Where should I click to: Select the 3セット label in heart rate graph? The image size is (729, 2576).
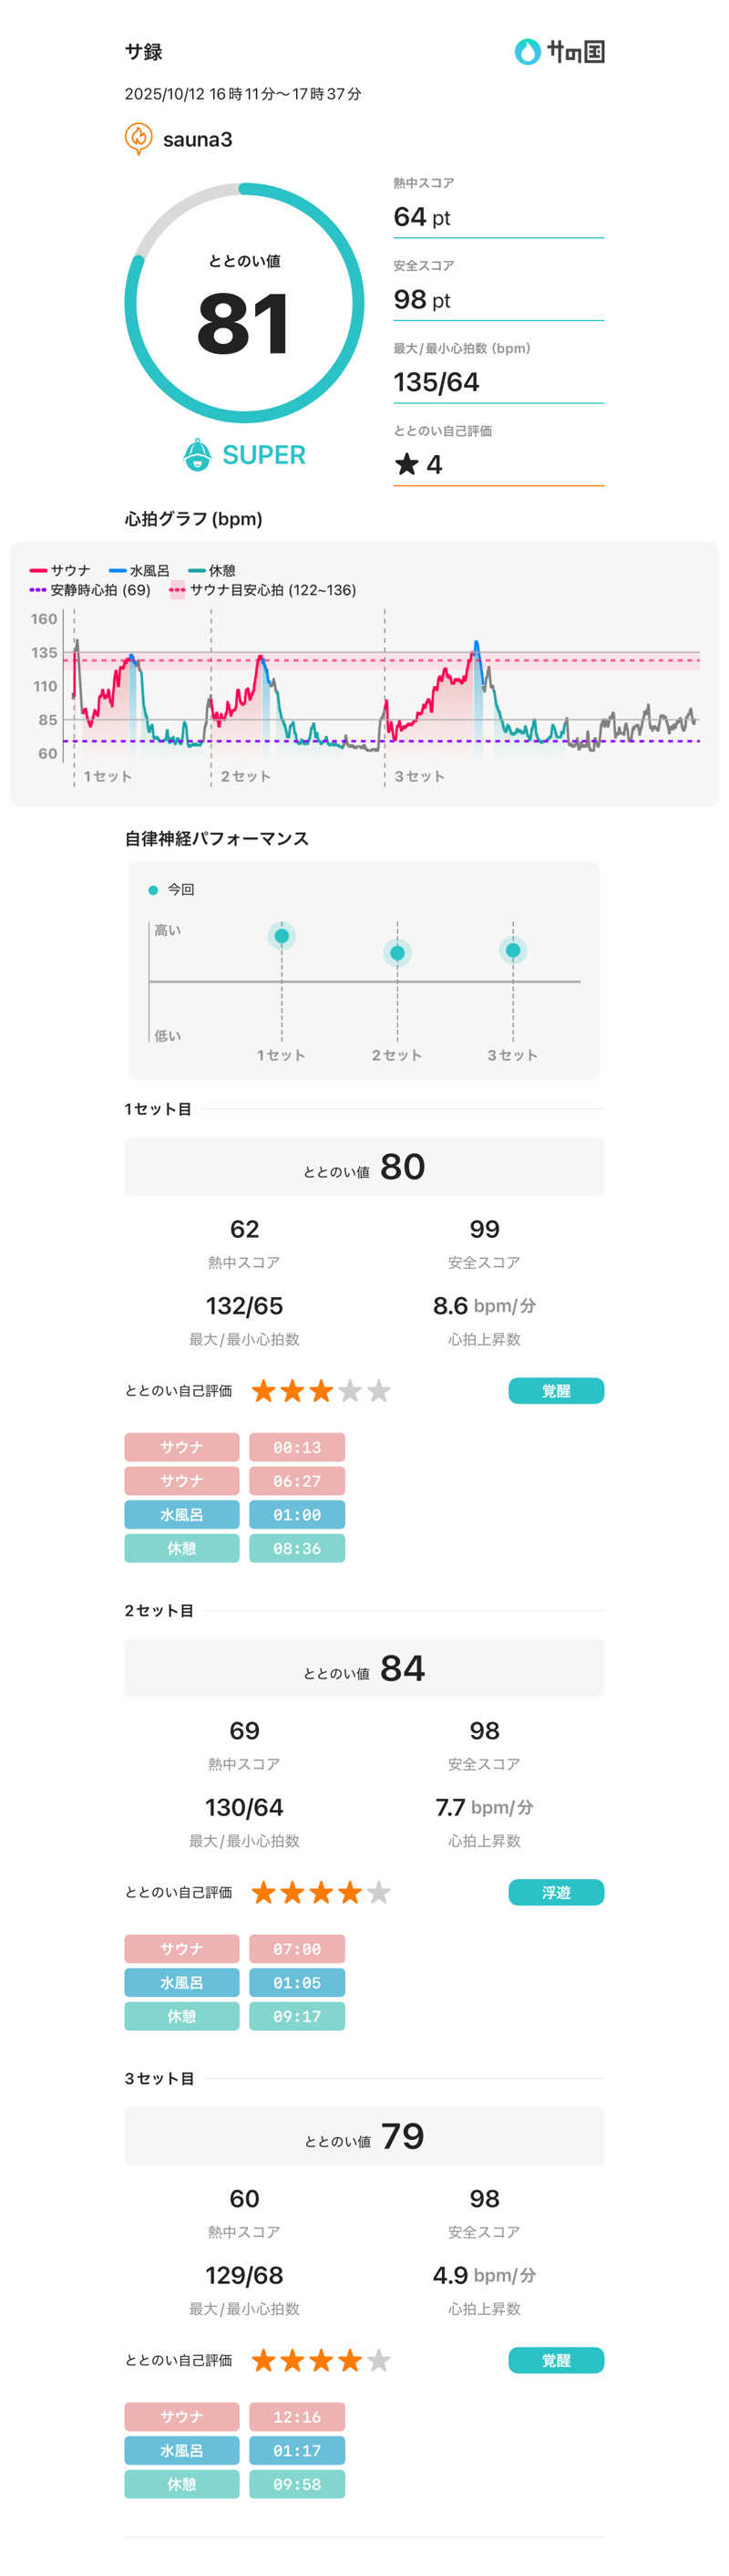419,776
